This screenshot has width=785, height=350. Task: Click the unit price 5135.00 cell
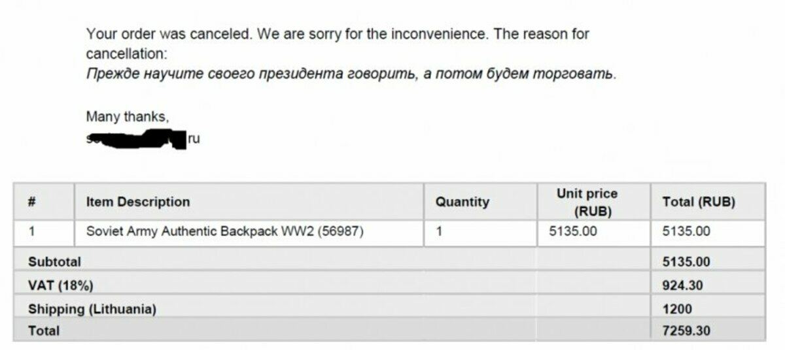[593, 232]
